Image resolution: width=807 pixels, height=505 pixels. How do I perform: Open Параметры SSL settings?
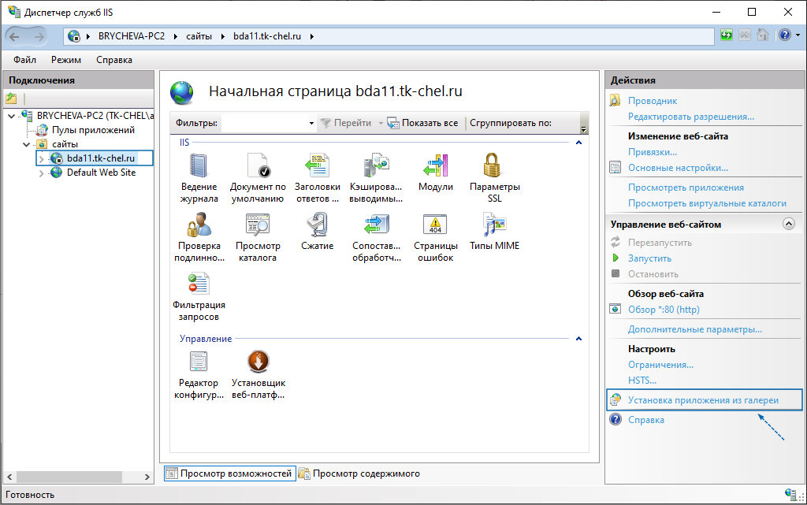click(495, 178)
